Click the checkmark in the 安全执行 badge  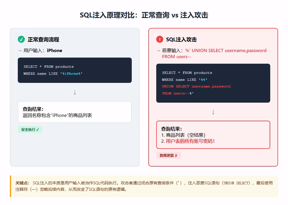(38, 130)
